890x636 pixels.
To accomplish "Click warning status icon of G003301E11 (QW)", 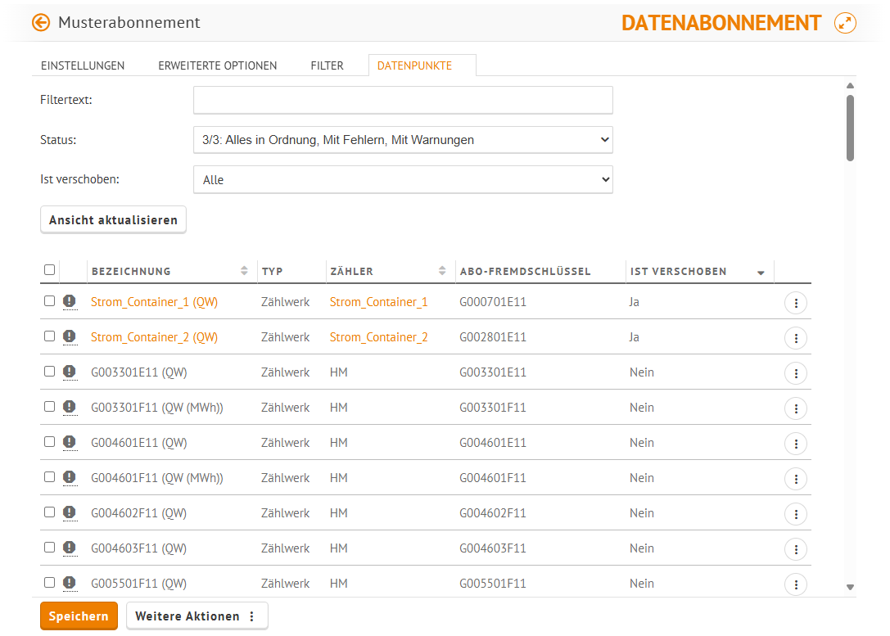I will tap(70, 372).
